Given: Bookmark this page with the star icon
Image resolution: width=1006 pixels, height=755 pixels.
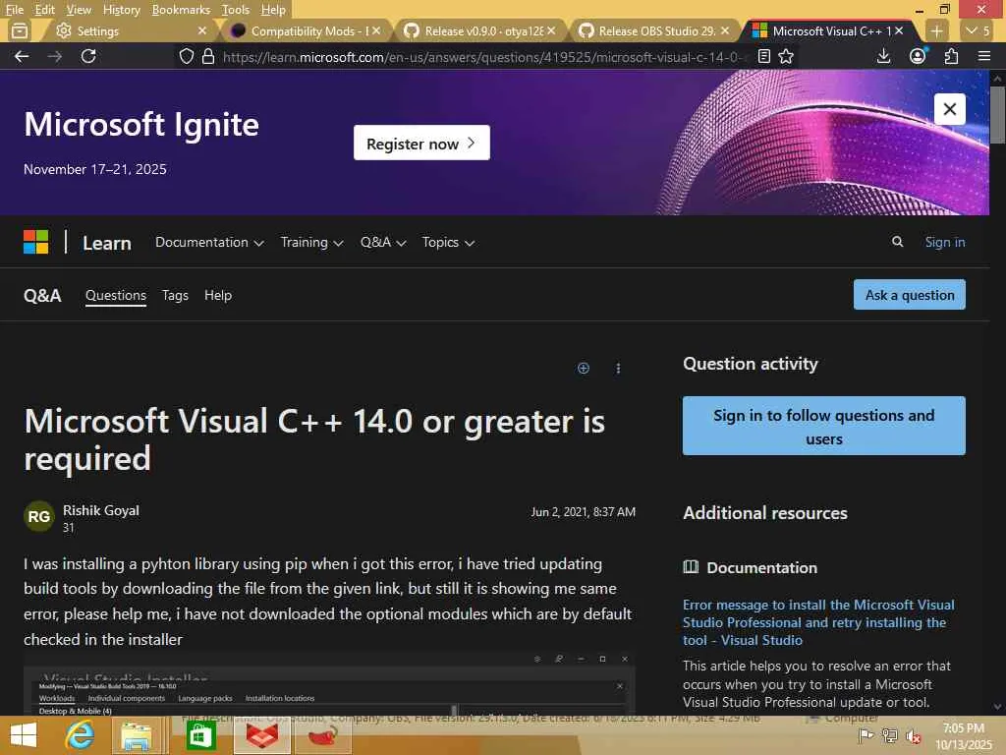Looking at the screenshot, I should 786,56.
